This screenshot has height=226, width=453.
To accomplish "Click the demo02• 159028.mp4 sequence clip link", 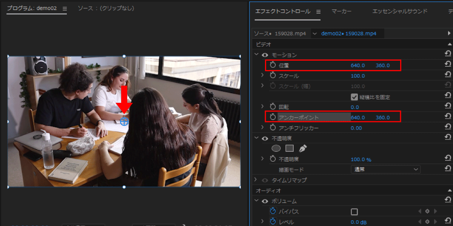I will tap(349, 34).
